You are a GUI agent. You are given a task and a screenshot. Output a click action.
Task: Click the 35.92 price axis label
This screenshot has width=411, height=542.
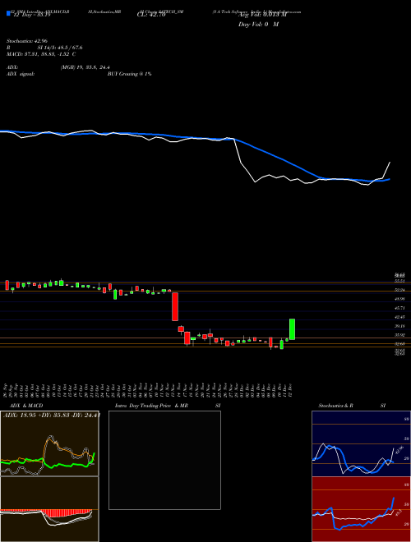(x=400, y=335)
